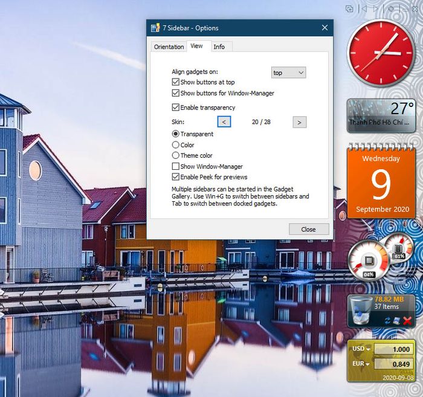Image resolution: width=423 pixels, height=397 pixels.
Task: Select the Theme color radio button
Action: click(x=176, y=155)
